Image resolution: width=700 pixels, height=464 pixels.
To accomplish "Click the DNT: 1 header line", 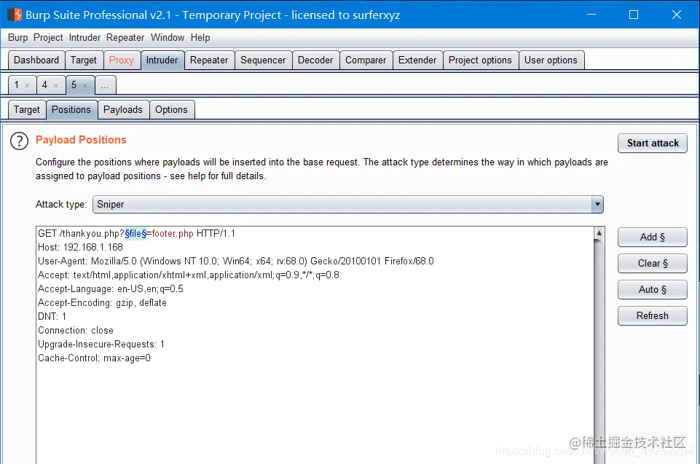I will [52, 317].
